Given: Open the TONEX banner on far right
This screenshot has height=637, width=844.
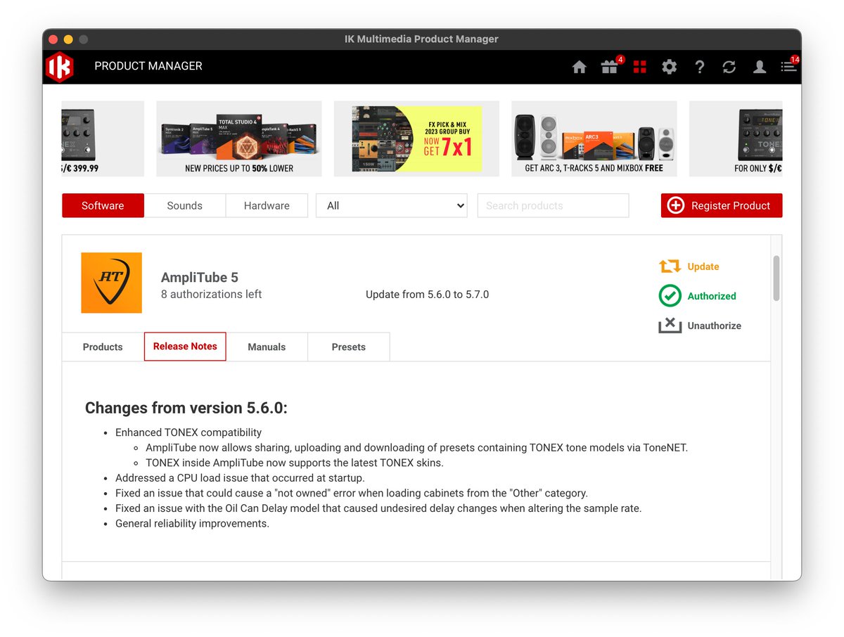Looking at the screenshot, I should coord(736,139).
